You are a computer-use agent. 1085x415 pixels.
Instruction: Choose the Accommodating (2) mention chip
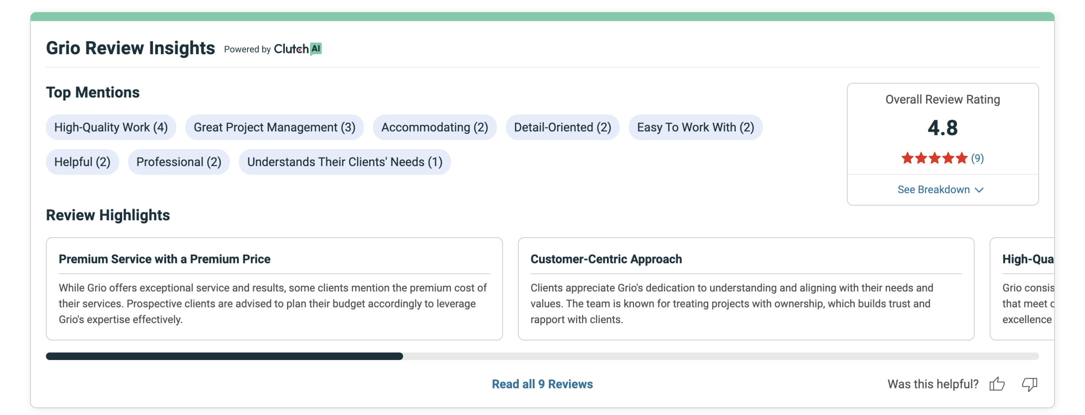[434, 127]
